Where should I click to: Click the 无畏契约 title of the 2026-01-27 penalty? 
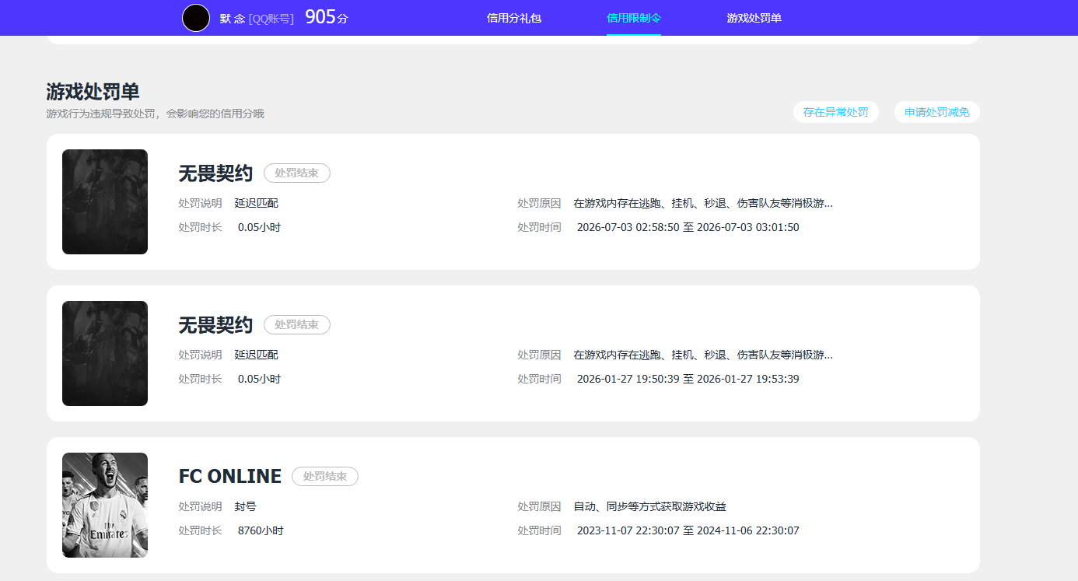tap(215, 325)
